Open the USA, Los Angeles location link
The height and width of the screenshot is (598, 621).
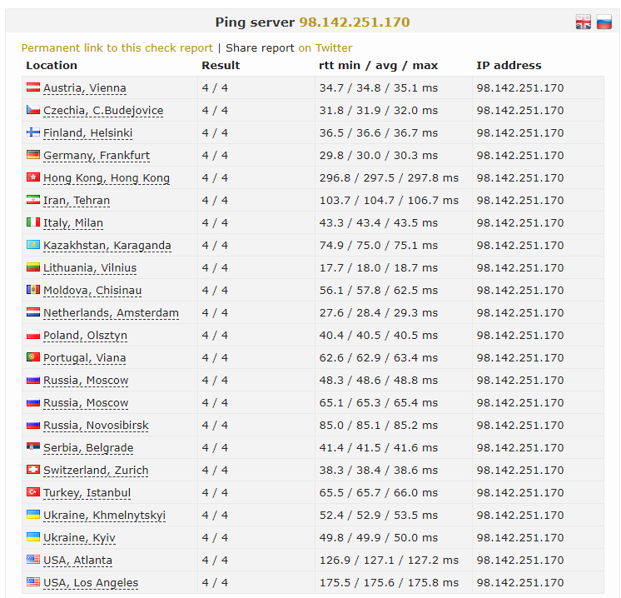coord(91,582)
